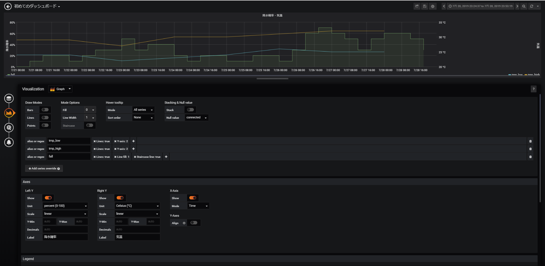545x266 pixels.
Task: Click the back arrow to return to dashboard
Action: tap(8, 6)
